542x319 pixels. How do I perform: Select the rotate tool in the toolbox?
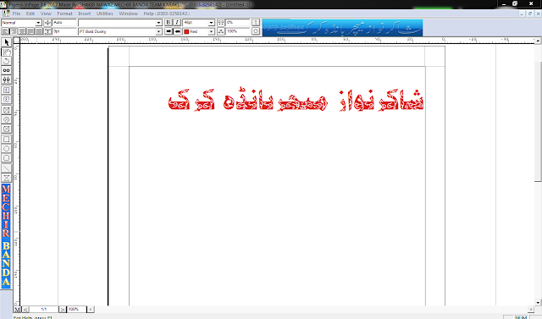click(6, 61)
